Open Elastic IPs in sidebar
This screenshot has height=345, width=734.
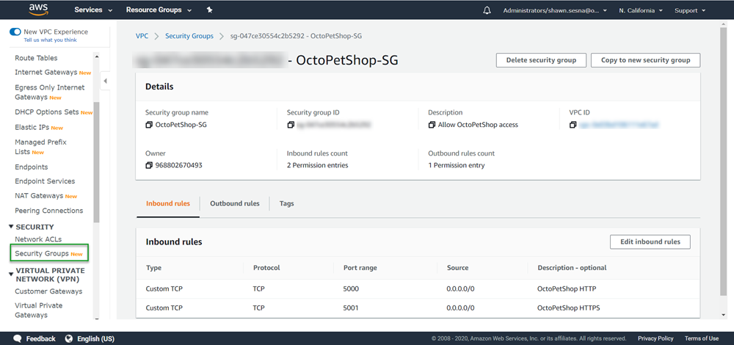coord(33,127)
